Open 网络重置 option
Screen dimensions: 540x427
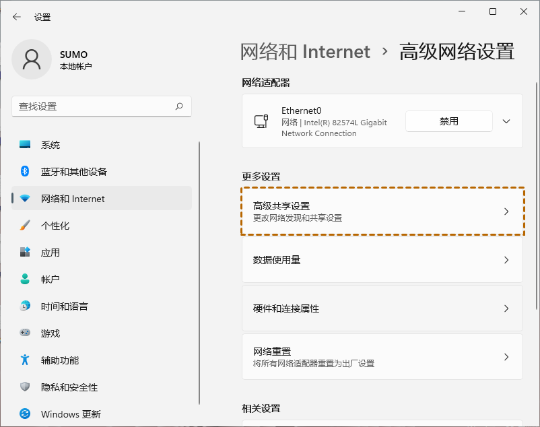coord(382,357)
